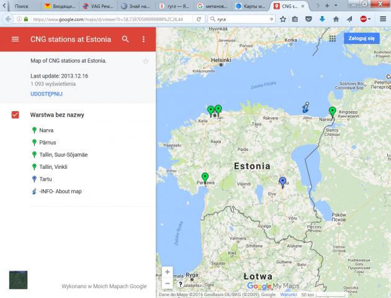Image resolution: width=391 pixels, height=298 pixels.
Task: Click the Google My Maps logo
Action: [273, 286]
